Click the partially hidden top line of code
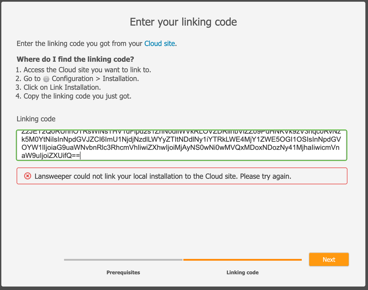 (x=181, y=132)
